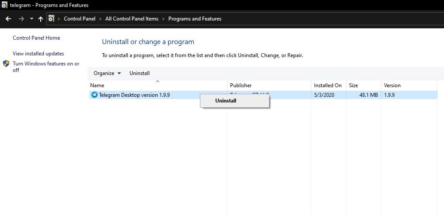This screenshot has height=215, width=444.
Task: Open View installed updates link
Action: point(38,54)
